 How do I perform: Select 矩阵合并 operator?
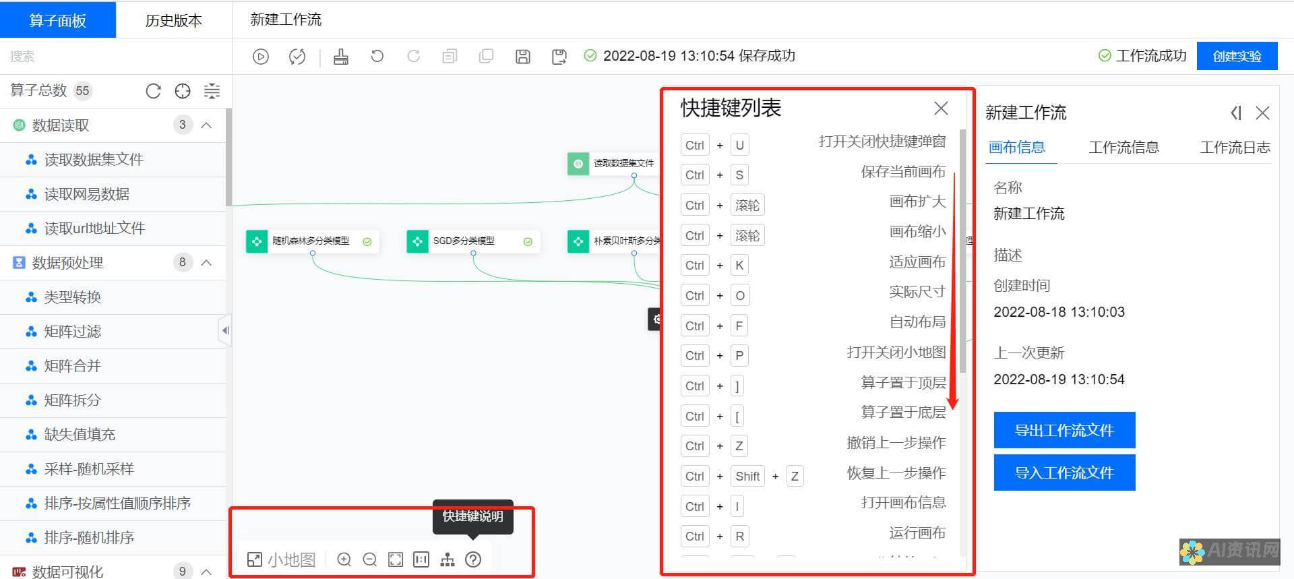click(x=113, y=366)
